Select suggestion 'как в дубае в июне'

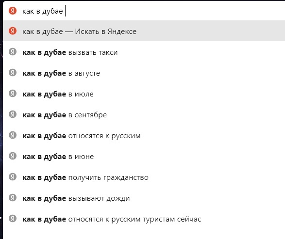click(144, 157)
